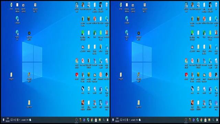Select the green letter M shortcut on the left desktop copy
The height and width of the screenshot is (124, 220).
point(83,33)
